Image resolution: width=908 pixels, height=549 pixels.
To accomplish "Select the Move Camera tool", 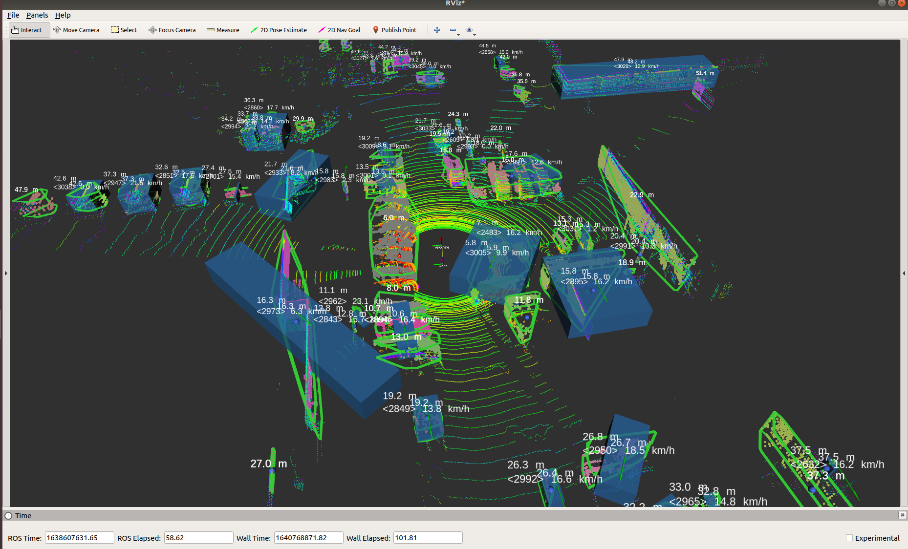I will [x=76, y=30].
